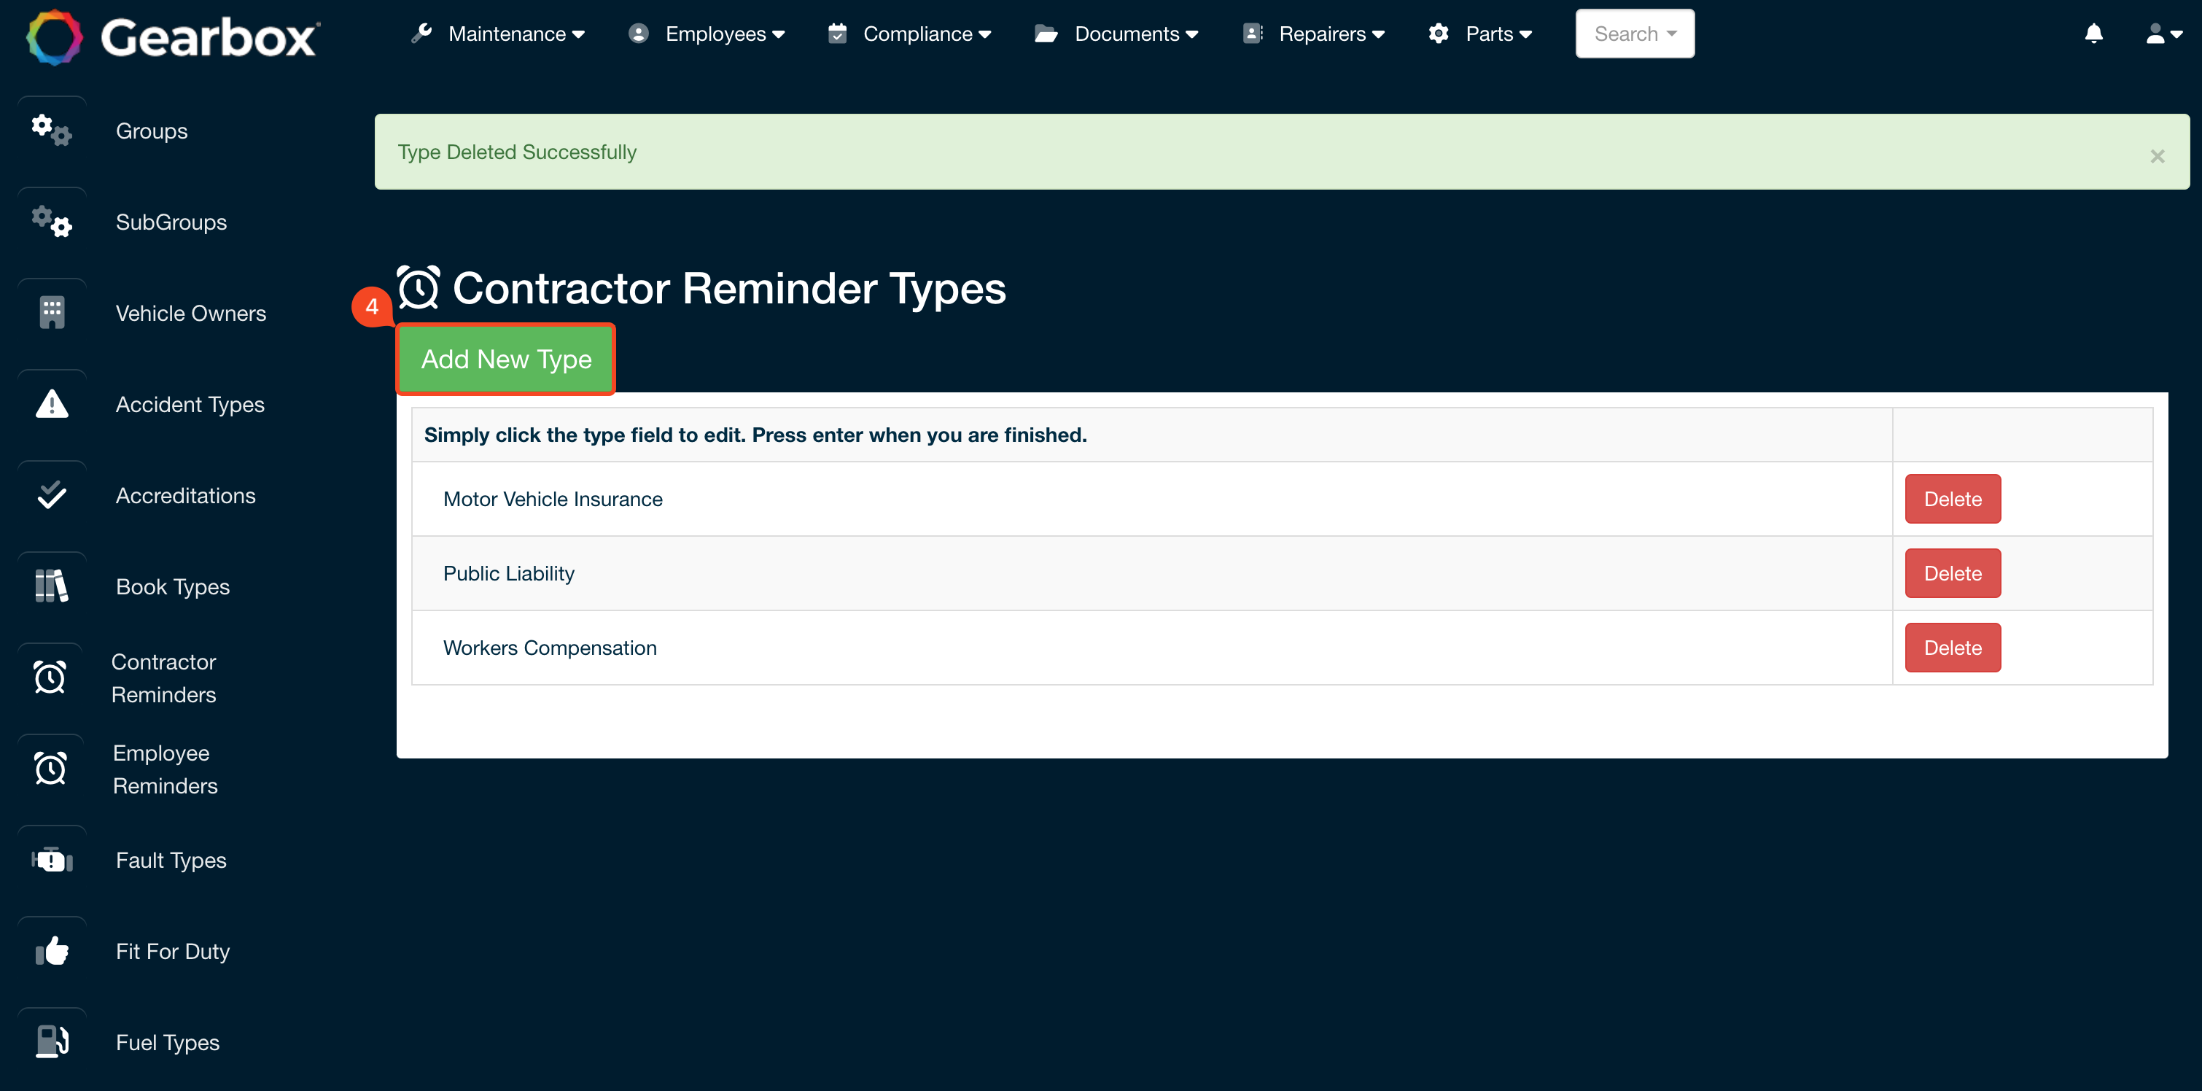This screenshot has height=1091, width=2202.
Task: Select the Fuel Types pump icon
Action: coord(50,1041)
